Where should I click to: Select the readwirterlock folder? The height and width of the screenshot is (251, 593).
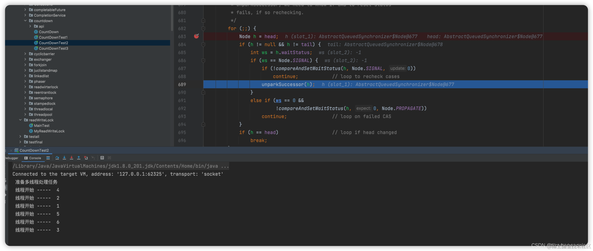click(x=46, y=87)
